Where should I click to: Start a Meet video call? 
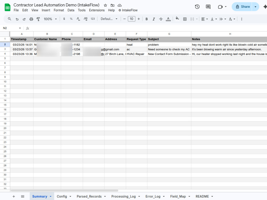pos(220,7)
